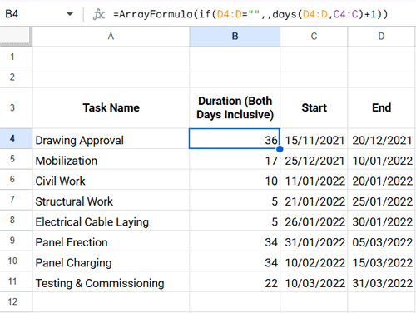Select column A header

click(x=111, y=37)
